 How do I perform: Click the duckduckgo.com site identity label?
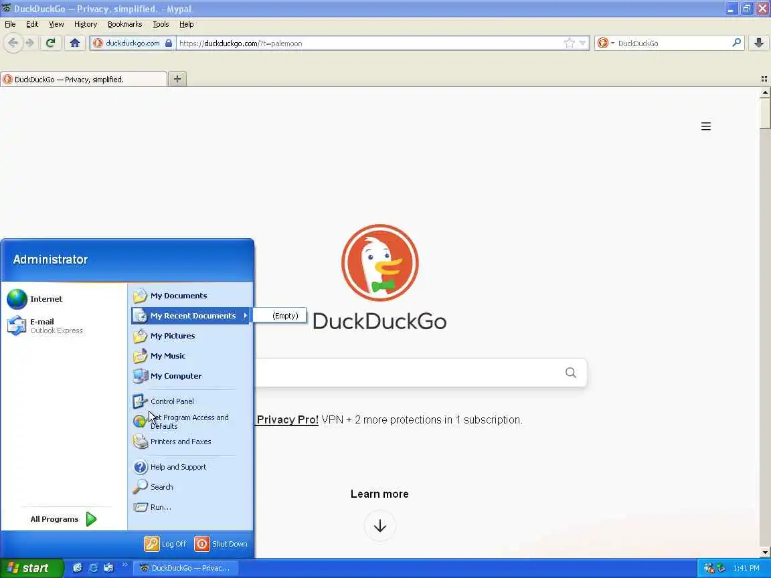point(133,43)
